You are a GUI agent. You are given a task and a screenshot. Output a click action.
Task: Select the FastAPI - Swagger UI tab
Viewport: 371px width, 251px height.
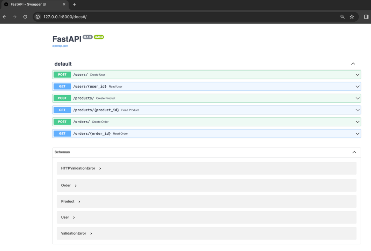click(35, 4)
